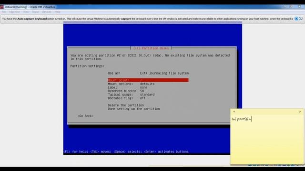The width and height of the screenshot is (305, 171).
Task: Click the F1 help hint line at bottom
Action: [x=126, y=152]
